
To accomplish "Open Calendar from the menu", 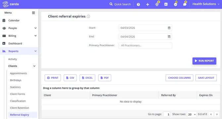I will click(x=14, y=20).
